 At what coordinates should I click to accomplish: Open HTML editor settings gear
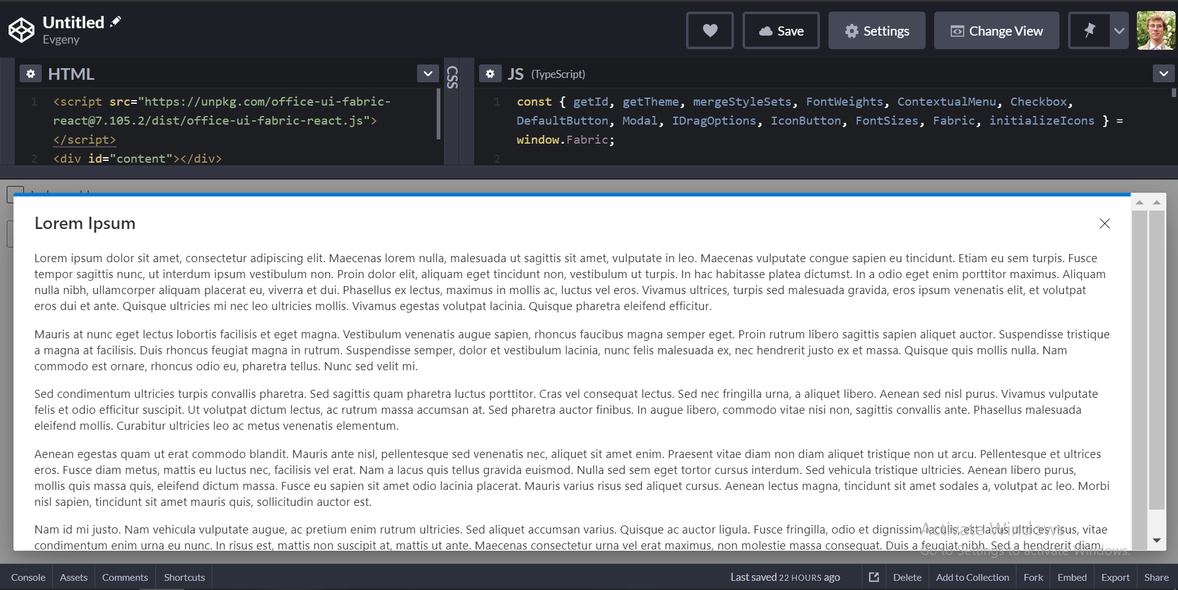tap(31, 74)
